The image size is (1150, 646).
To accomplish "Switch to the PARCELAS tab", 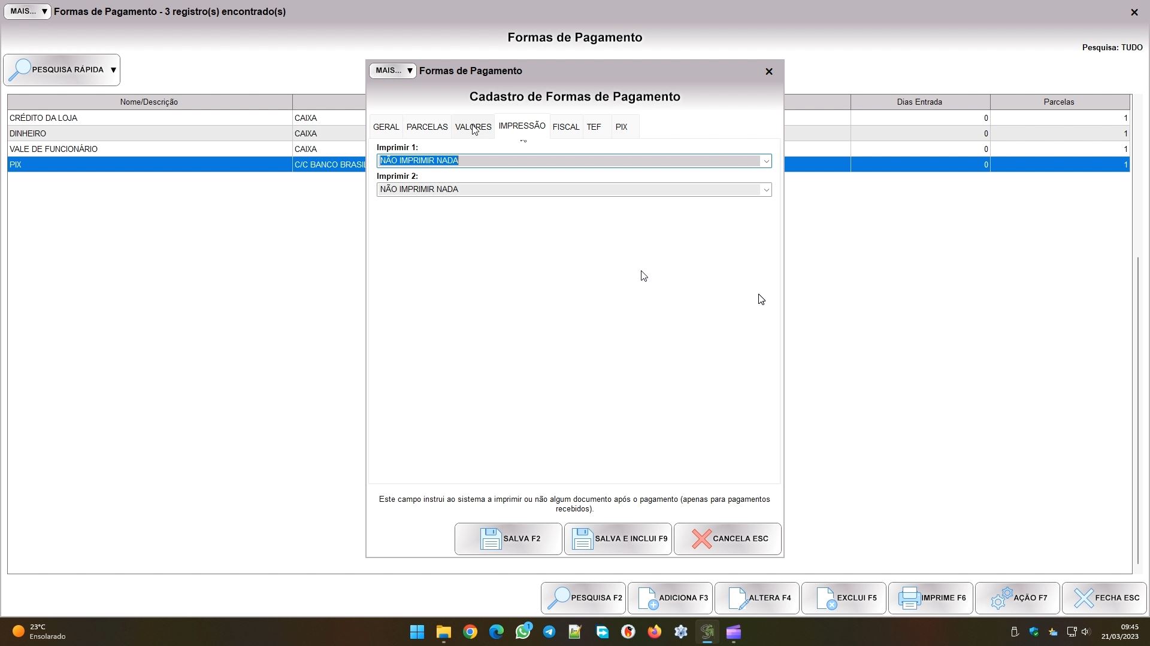I will (x=426, y=127).
